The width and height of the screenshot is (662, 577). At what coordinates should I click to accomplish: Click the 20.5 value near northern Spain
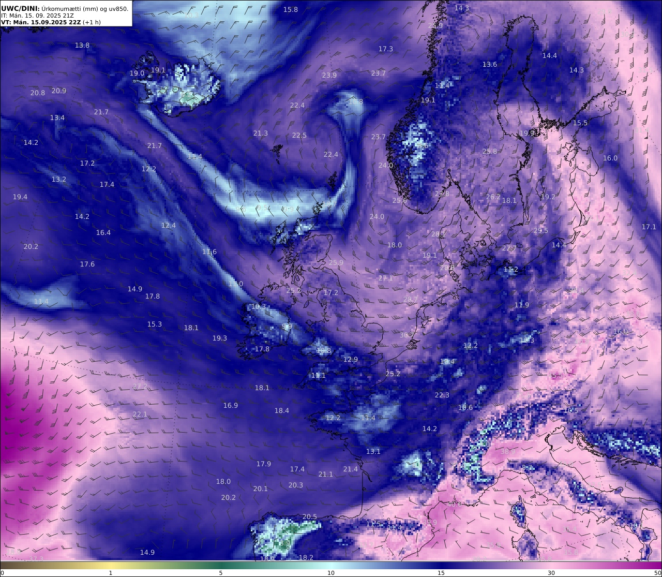[x=310, y=516]
